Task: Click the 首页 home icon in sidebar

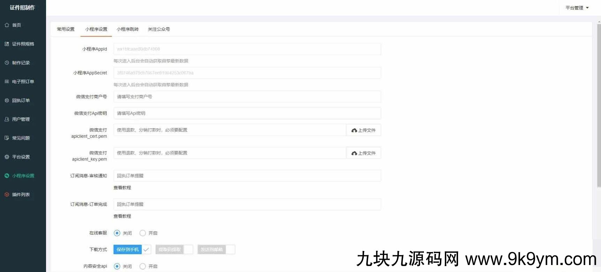Action: coord(7,25)
